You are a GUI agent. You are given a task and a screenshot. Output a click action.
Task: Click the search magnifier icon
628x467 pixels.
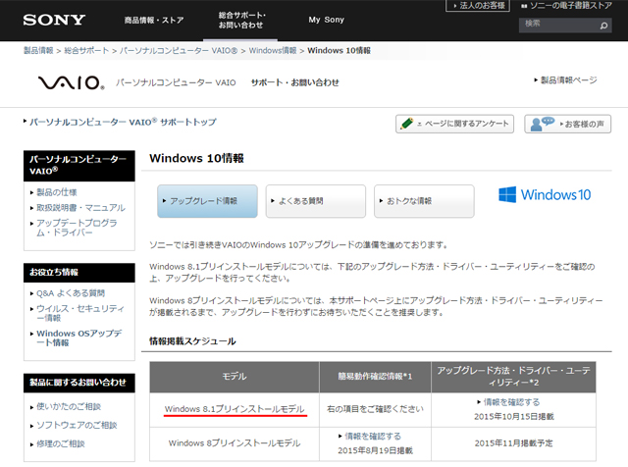(603, 26)
